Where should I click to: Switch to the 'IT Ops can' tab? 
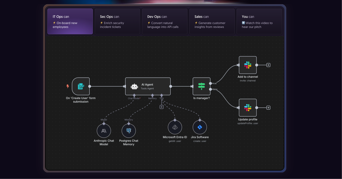(x=70, y=22)
